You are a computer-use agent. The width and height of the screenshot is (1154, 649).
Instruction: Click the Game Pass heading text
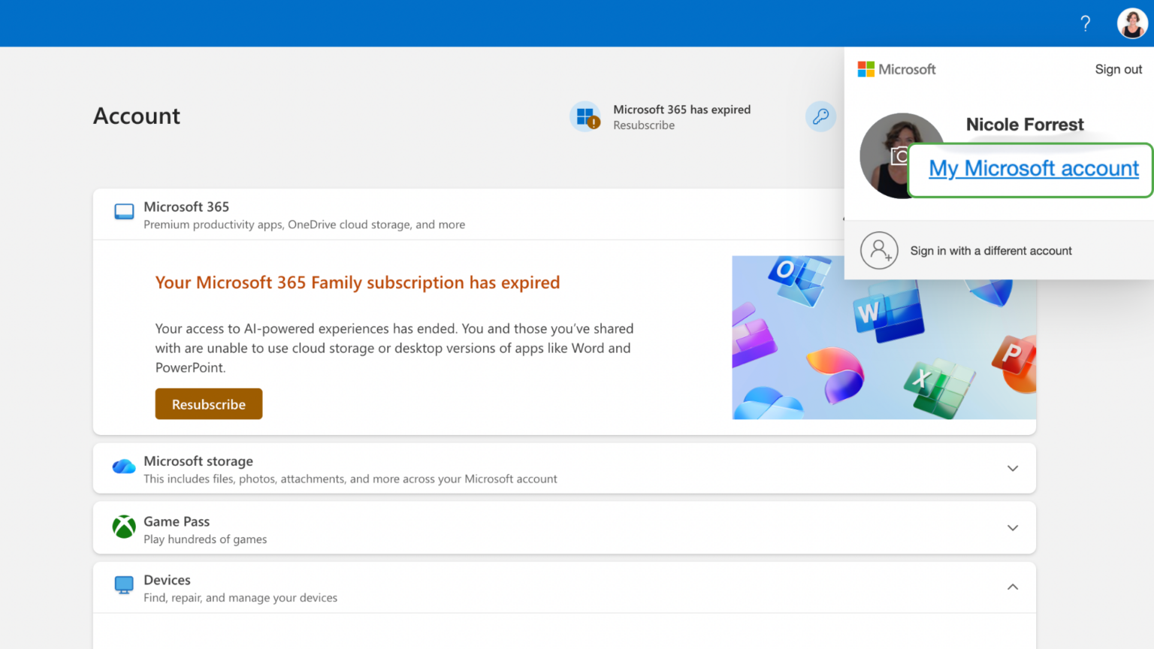click(x=177, y=521)
